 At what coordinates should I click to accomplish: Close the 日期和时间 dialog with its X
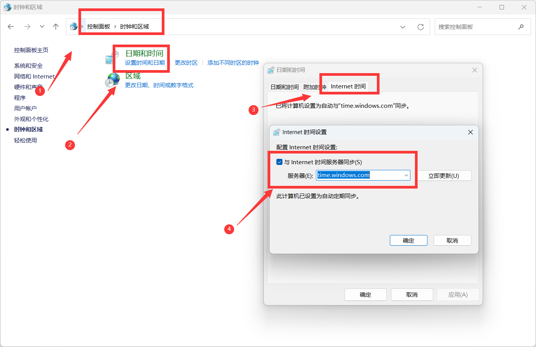point(475,70)
